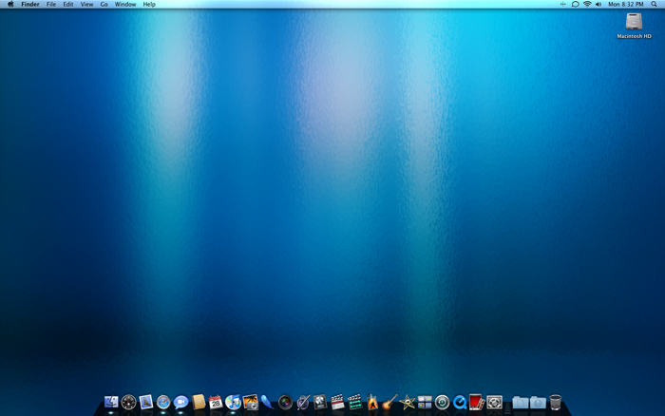Viewport: 665px width, 416px height.
Task: Launch Time Machine from the Dock
Action: click(442, 402)
